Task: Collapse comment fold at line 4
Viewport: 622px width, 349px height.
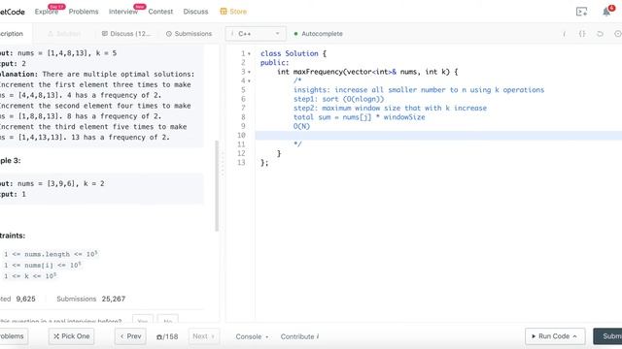Action: tap(249, 81)
